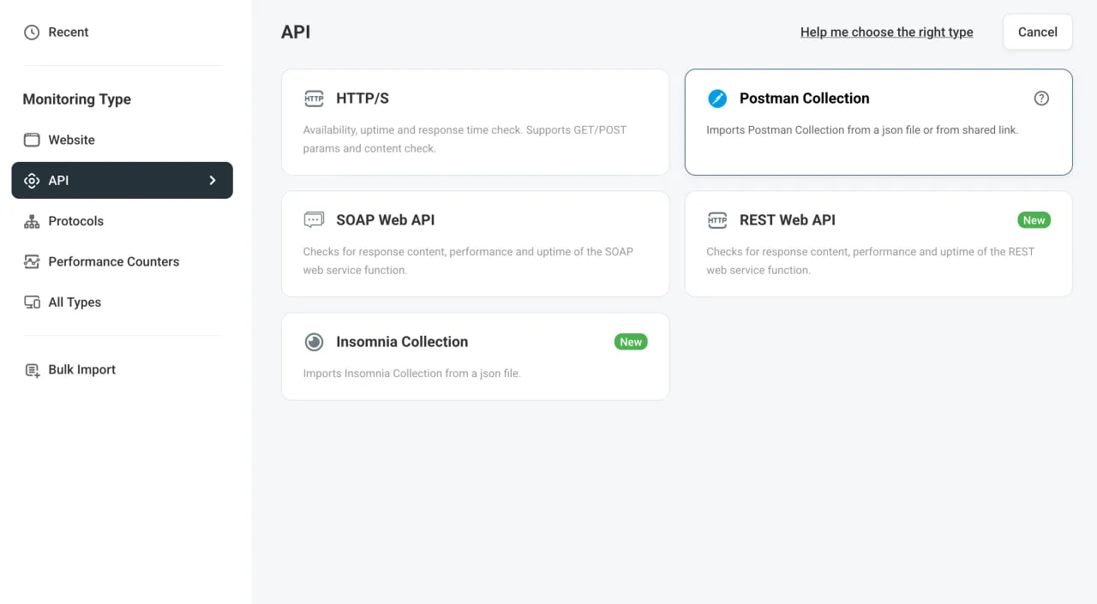Click the Protocols sidebar icon
1097x604 pixels.
(31, 221)
